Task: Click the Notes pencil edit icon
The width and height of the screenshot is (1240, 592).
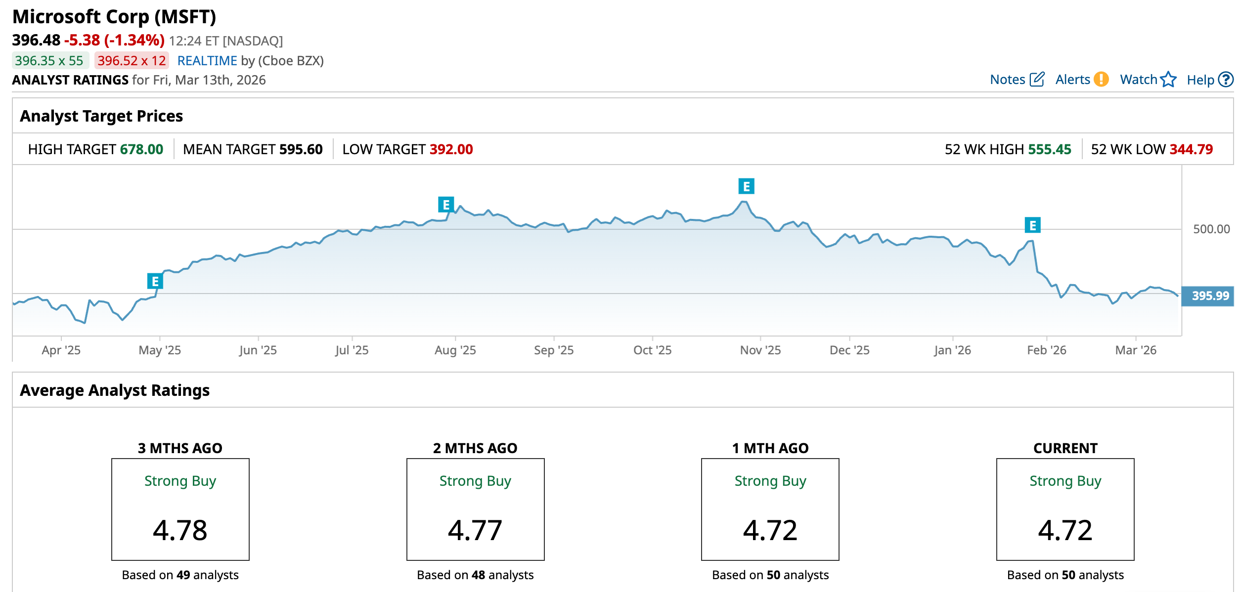Action: (x=1037, y=80)
